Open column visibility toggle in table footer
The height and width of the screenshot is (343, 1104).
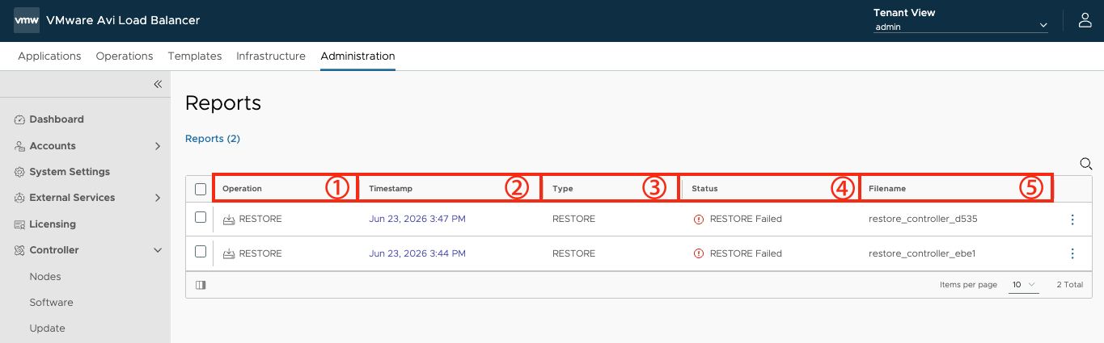coord(201,285)
